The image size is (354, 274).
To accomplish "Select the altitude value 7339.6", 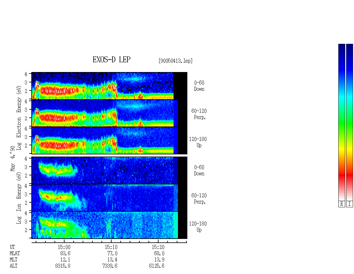I will [x=110, y=266].
